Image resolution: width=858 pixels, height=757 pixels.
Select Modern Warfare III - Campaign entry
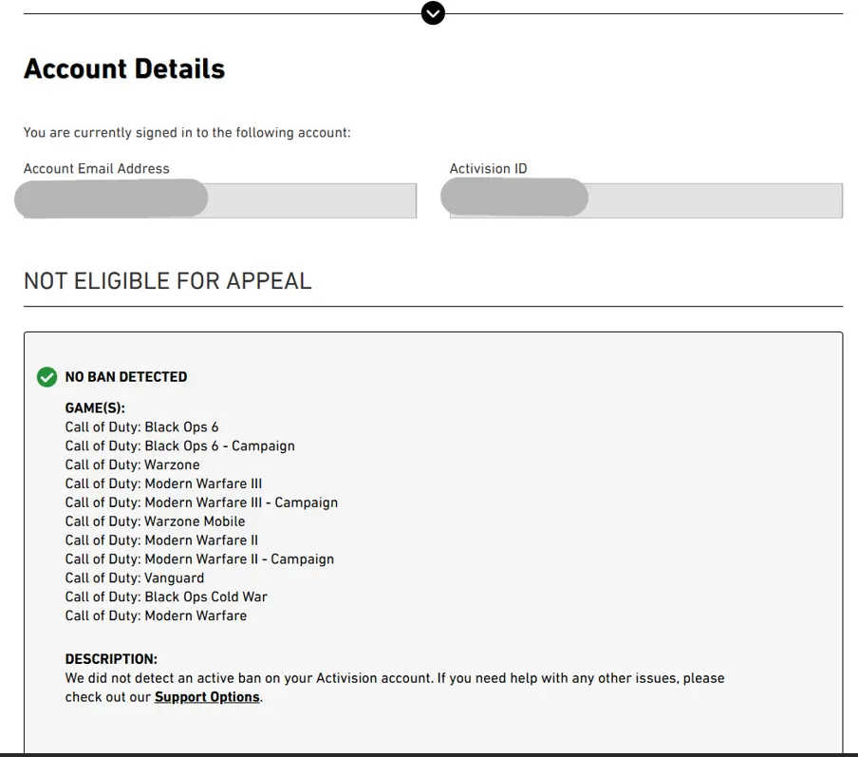pyautogui.click(x=201, y=502)
